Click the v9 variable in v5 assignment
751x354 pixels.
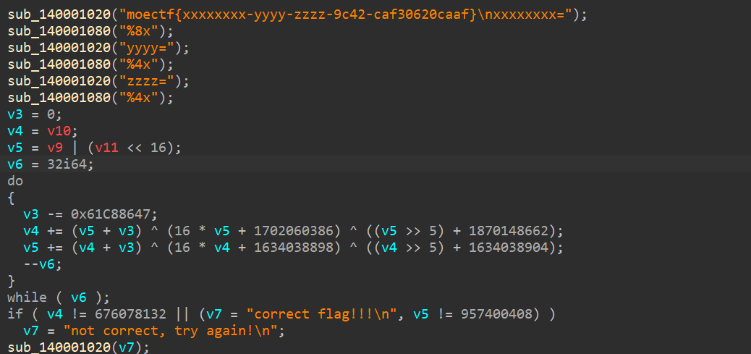click(54, 148)
